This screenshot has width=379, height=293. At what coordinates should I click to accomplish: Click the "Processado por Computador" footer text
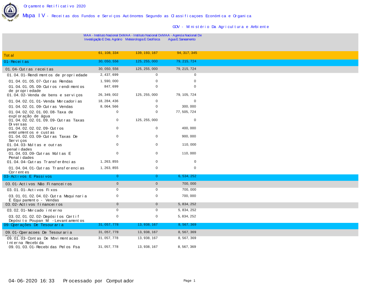coord(98,281)
